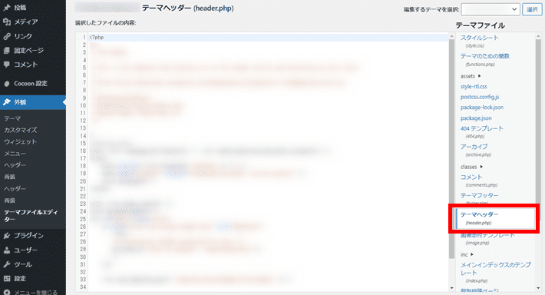Click the ツール wrench icon

click(7, 264)
